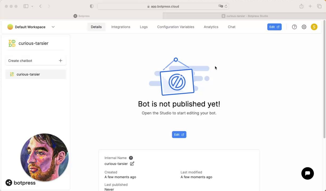
Task: Open Configuration Variables tab
Action: click(x=176, y=27)
